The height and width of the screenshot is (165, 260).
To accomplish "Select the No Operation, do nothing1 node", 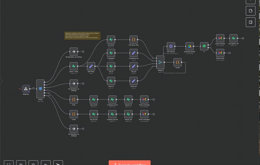I will [73, 83].
